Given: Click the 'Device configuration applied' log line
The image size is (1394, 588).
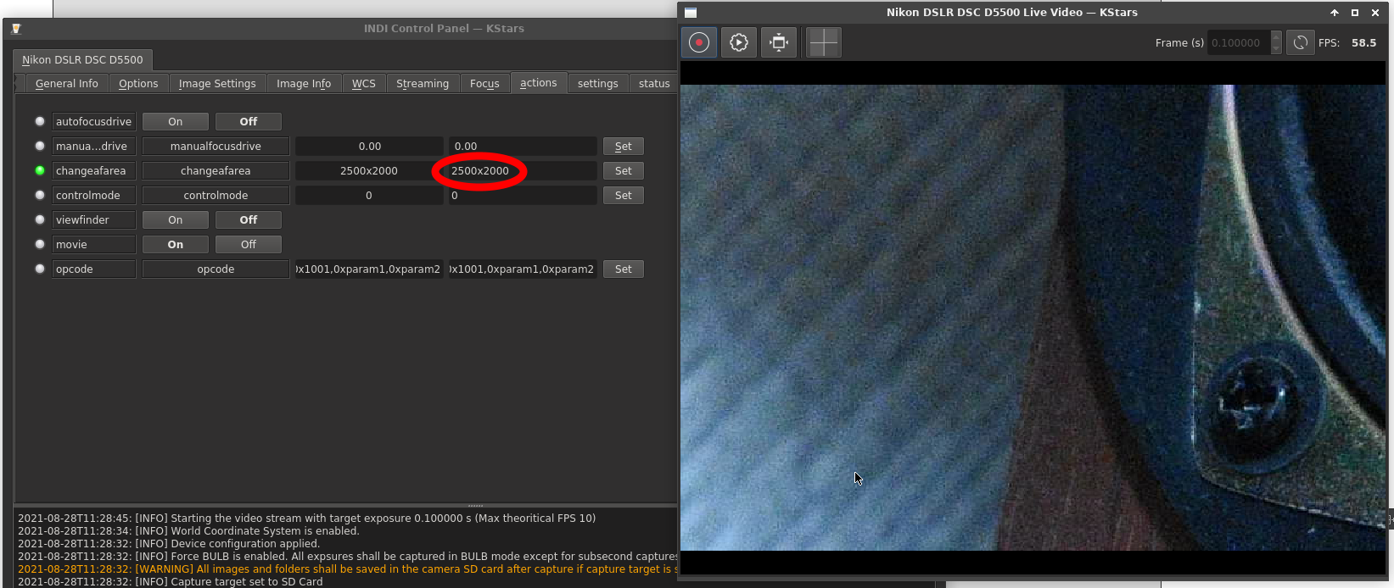Looking at the screenshot, I should click(169, 544).
